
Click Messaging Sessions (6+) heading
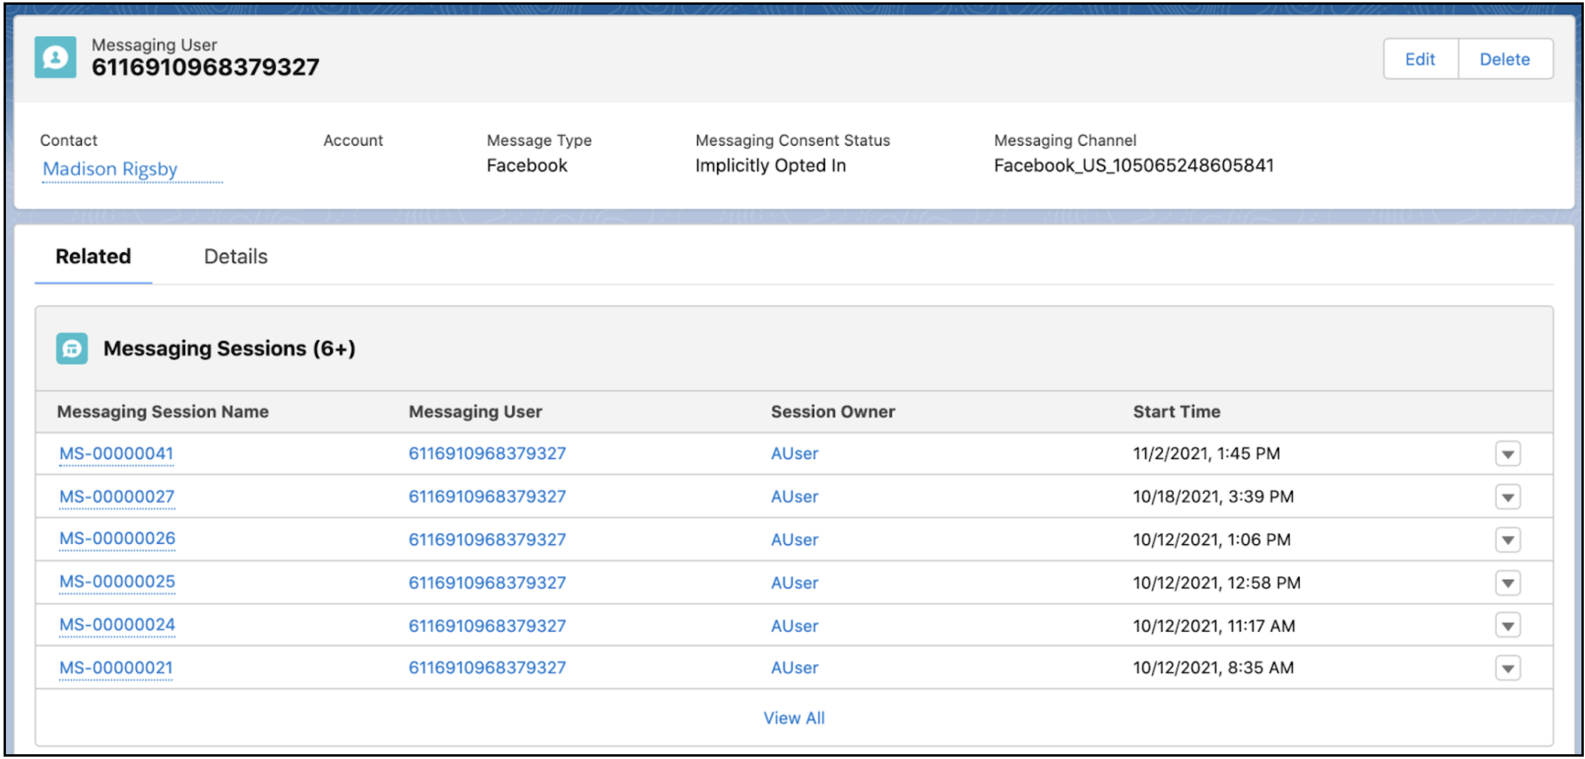coord(229,349)
